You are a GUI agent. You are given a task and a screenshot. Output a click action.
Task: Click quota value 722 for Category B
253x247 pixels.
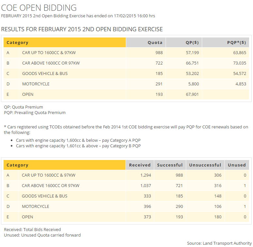159,63
